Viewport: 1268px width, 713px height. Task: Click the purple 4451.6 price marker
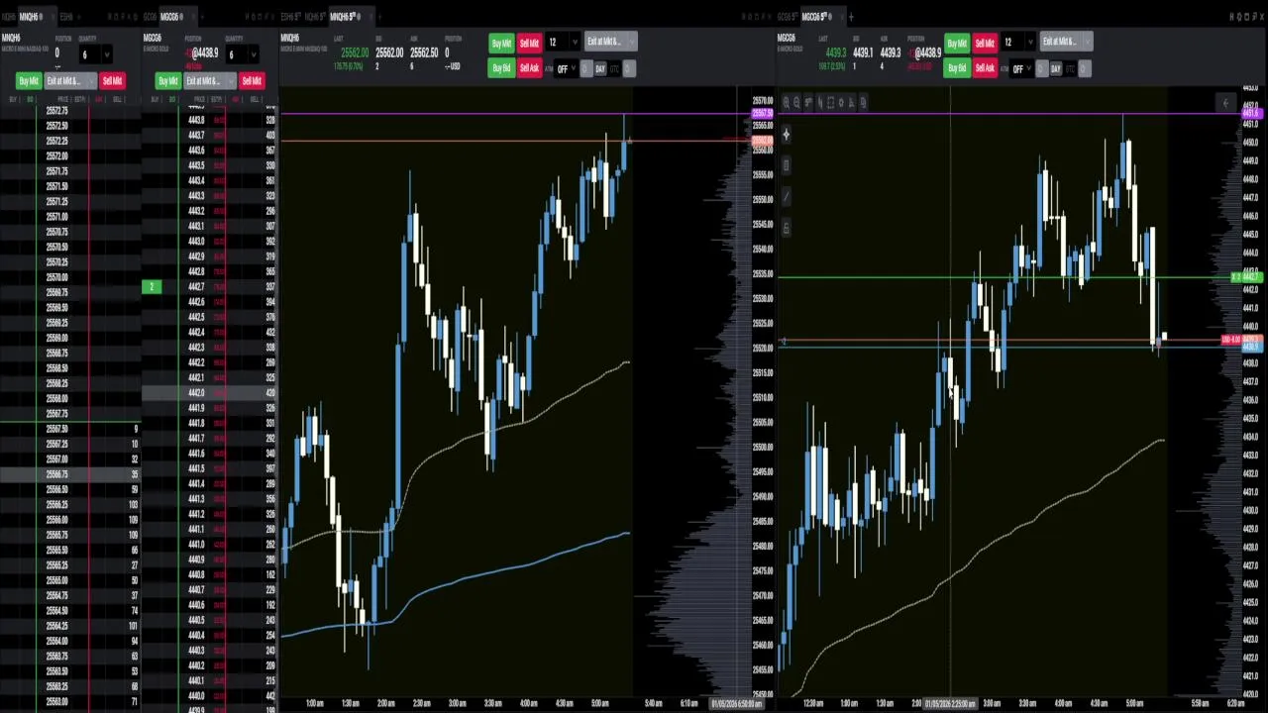[x=1252, y=114]
